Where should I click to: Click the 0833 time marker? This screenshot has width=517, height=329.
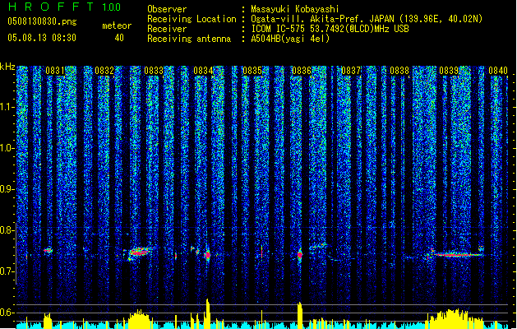154,71
